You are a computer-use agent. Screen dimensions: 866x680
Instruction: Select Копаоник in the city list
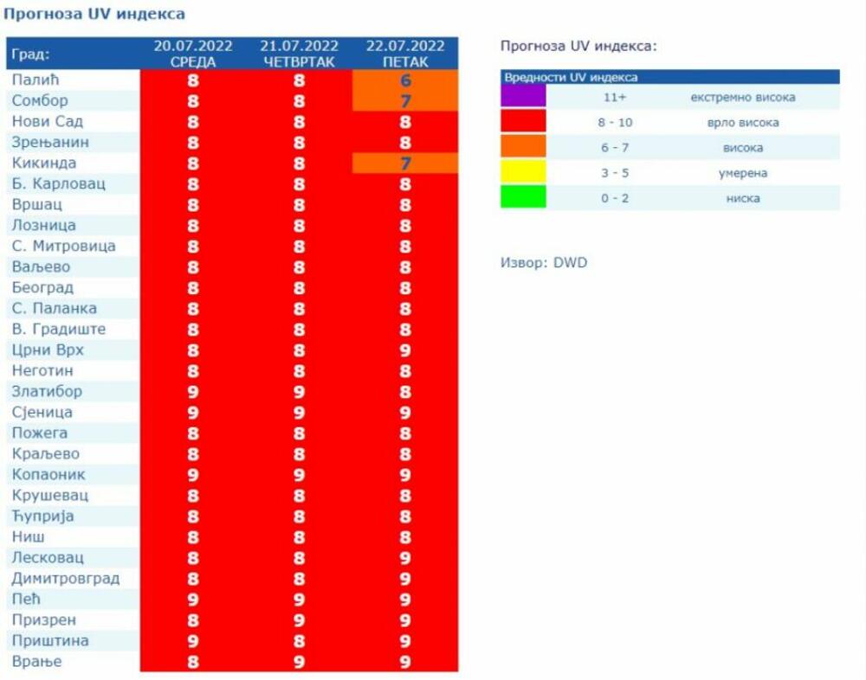point(48,474)
